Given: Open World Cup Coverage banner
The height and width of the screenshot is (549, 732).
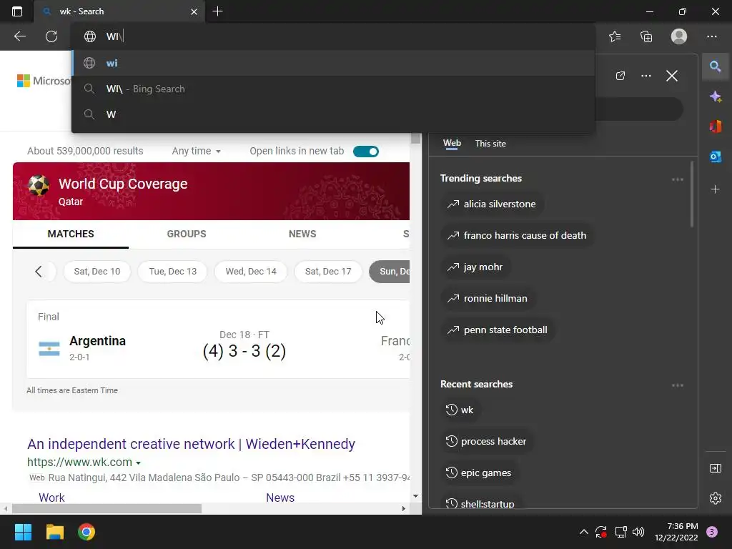Looking at the screenshot, I should coord(211,191).
